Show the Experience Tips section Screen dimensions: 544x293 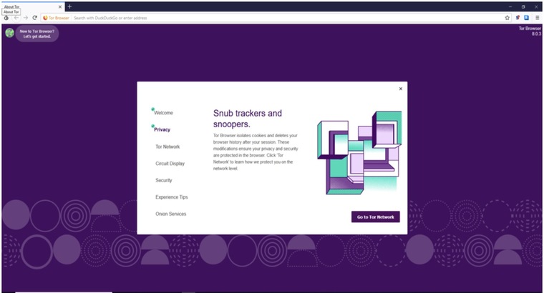coord(171,197)
